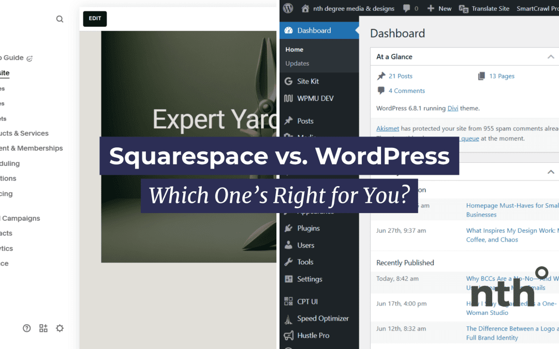The image size is (559, 349).
Task: Open Campaigns in Squarespace sidebar
Action: click(20, 218)
